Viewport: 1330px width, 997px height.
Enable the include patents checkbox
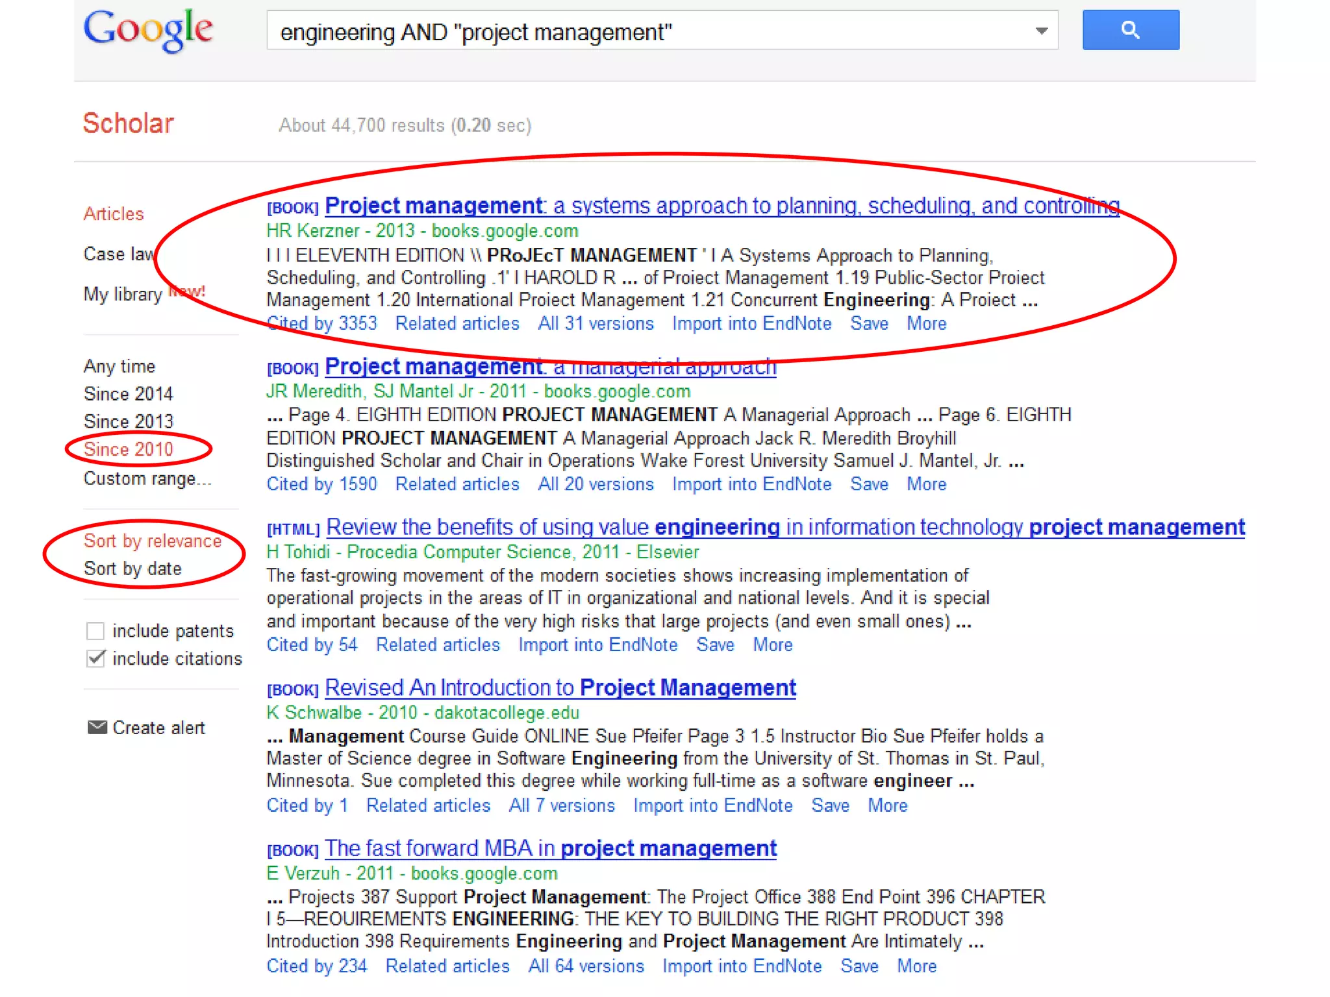coord(95,631)
